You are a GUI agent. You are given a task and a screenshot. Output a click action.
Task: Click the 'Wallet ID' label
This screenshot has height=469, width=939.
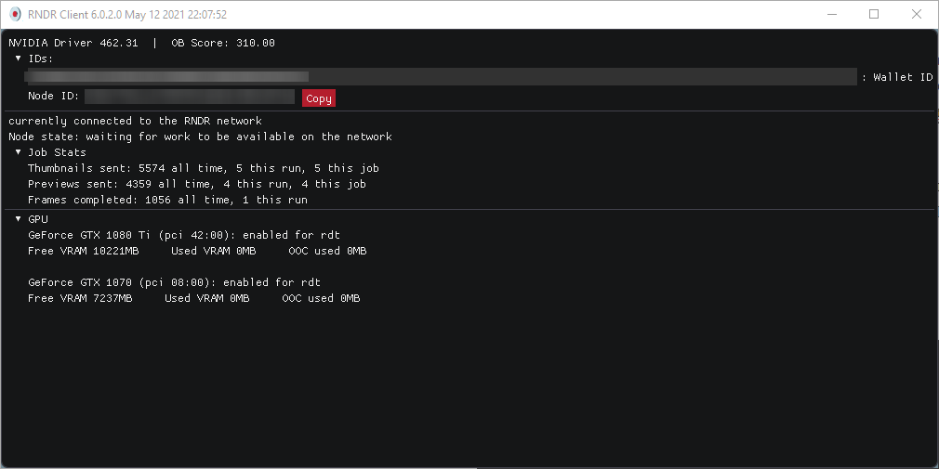(x=903, y=77)
